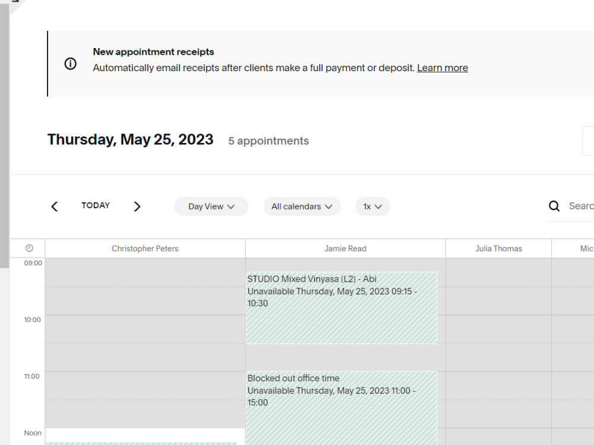Click the magnifier search icon
Screen dimensions: 594x445
(x=554, y=206)
